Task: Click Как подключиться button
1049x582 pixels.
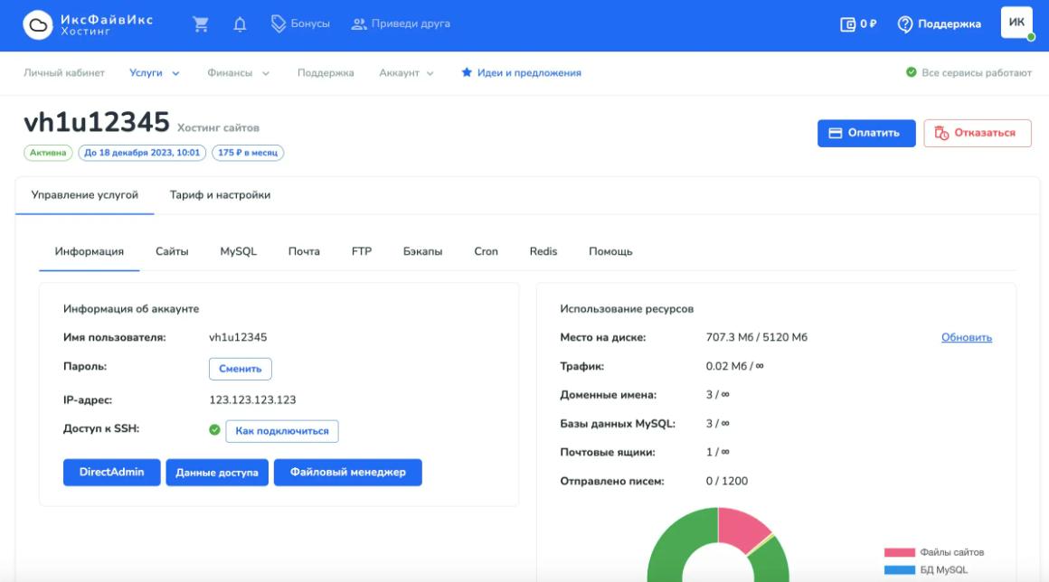Action: tap(281, 431)
